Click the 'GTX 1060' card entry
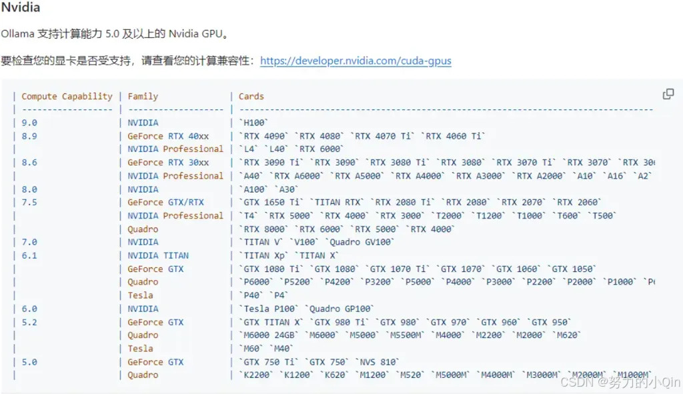The image size is (683, 394). click(516, 269)
